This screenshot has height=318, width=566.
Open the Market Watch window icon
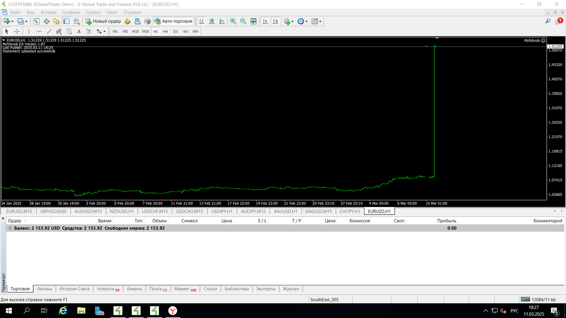point(36,21)
